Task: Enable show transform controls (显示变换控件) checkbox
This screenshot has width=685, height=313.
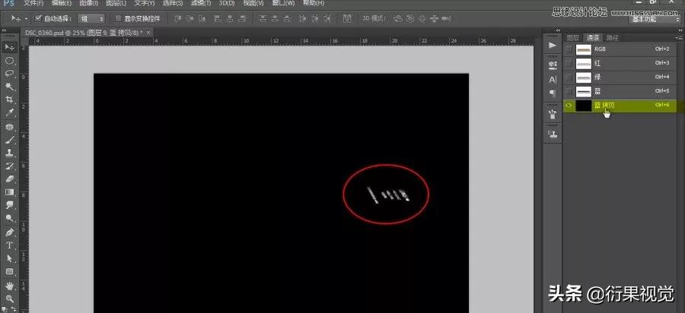Action: tap(118, 17)
